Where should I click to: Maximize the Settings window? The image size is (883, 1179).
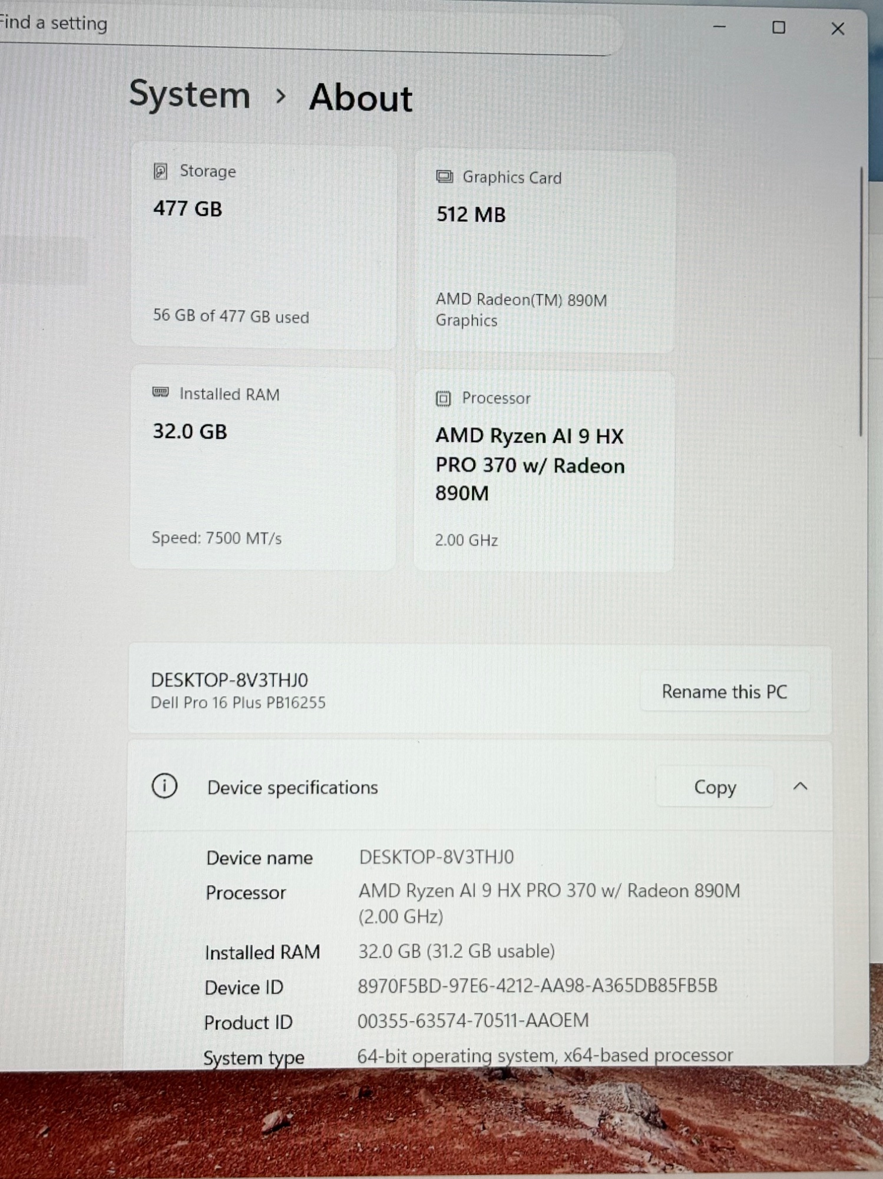pos(778,28)
